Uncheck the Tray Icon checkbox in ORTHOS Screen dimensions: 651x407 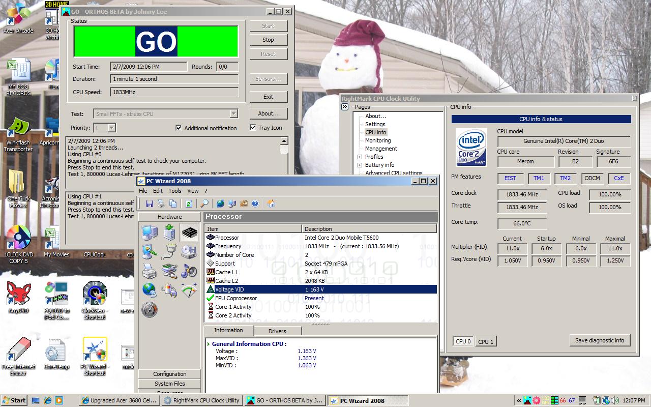pyautogui.click(x=253, y=127)
